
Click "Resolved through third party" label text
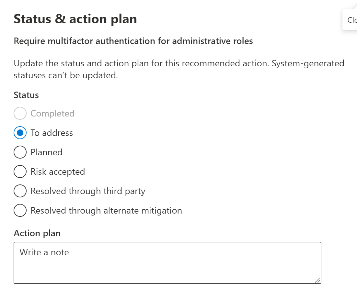[x=88, y=191]
